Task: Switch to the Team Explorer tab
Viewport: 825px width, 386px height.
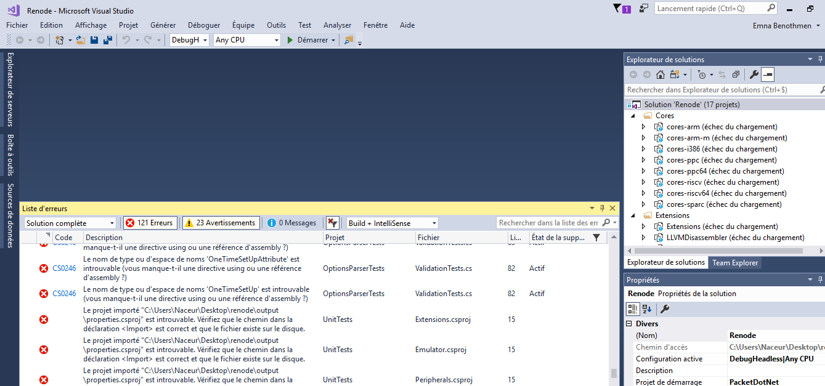Action: coord(735,263)
